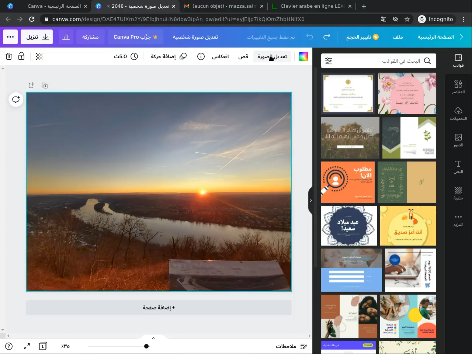Open the help question mark icon

click(9, 346)
